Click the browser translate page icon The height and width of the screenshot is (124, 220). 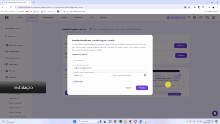pyautogui.click(x=185, y=7)
